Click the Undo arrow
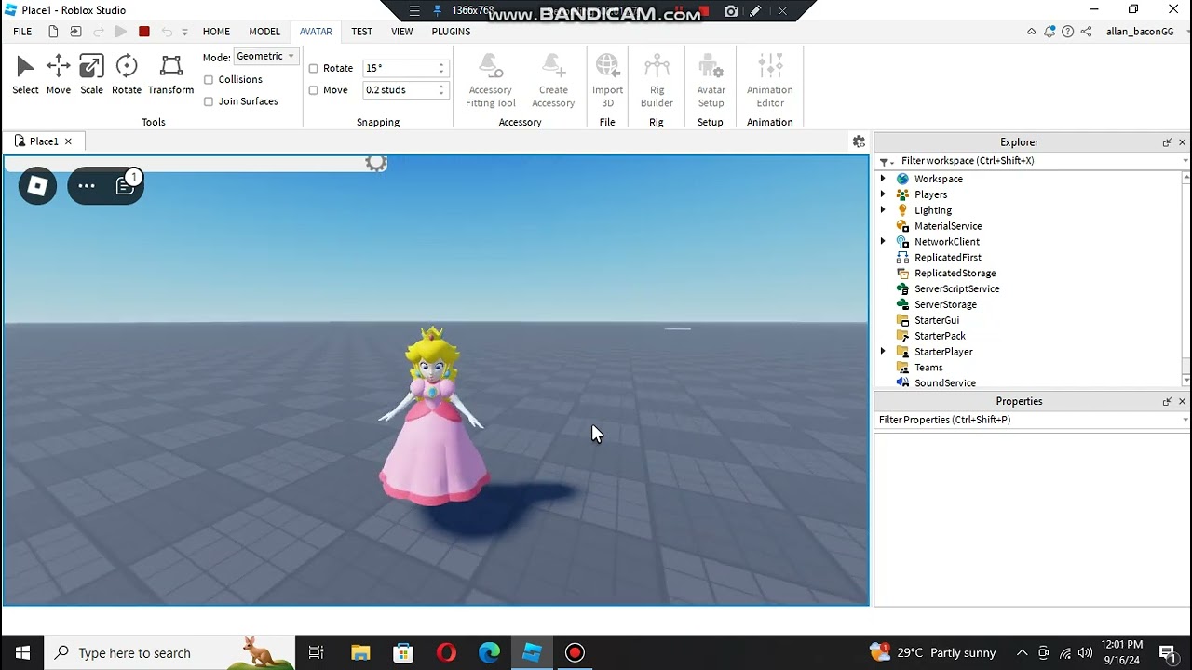Screen dimensions: 1192x670 click(x=167, y=32)
